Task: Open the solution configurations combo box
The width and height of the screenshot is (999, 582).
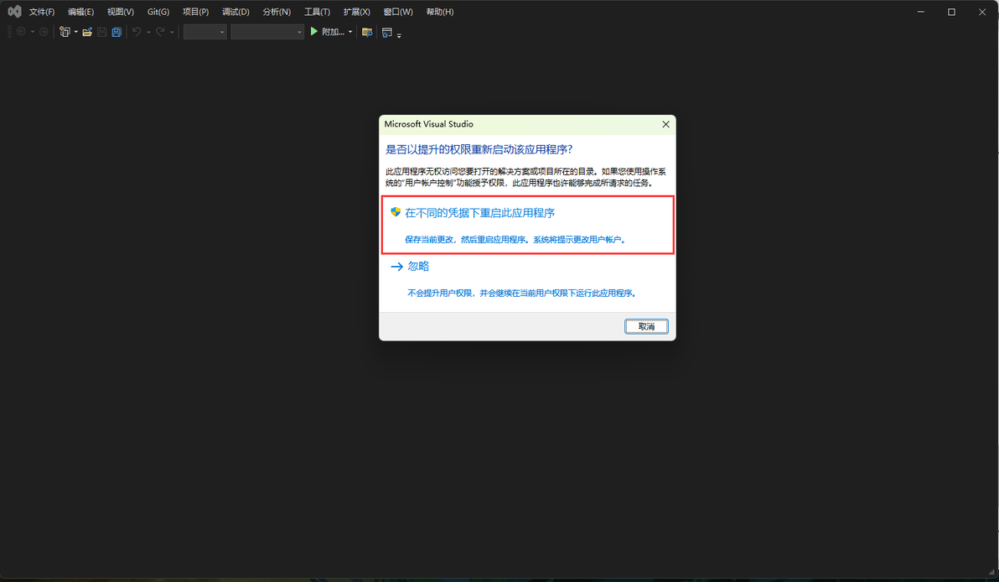Action: tap(205, 32)
